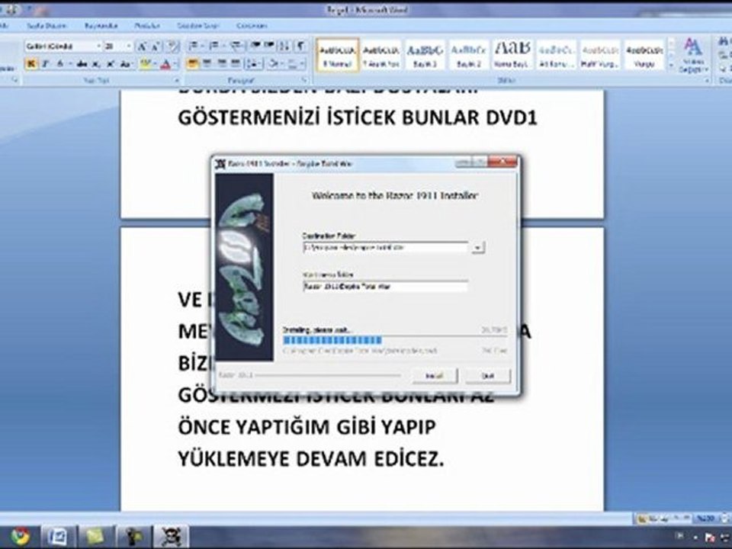This screenshot has width=732, height=549.
Task: Apply the Başlık 2 style
Action: point(469,55)
